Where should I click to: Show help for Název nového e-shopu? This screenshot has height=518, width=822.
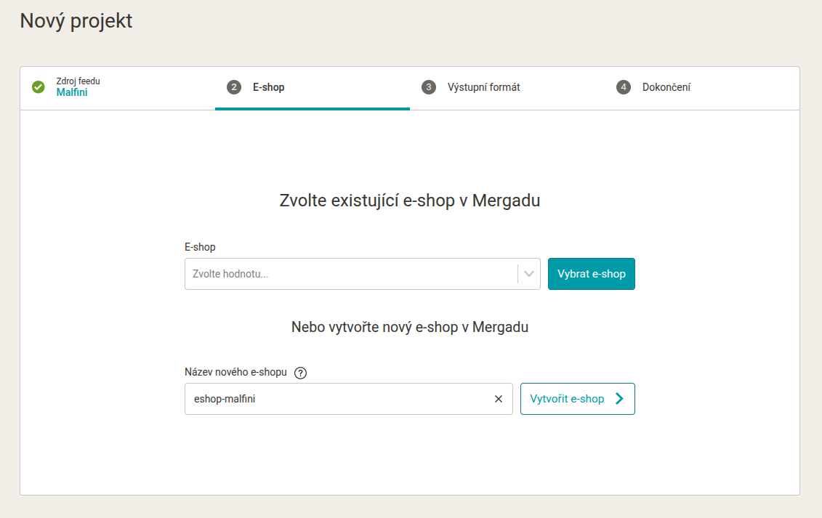[x=300, y=373]
